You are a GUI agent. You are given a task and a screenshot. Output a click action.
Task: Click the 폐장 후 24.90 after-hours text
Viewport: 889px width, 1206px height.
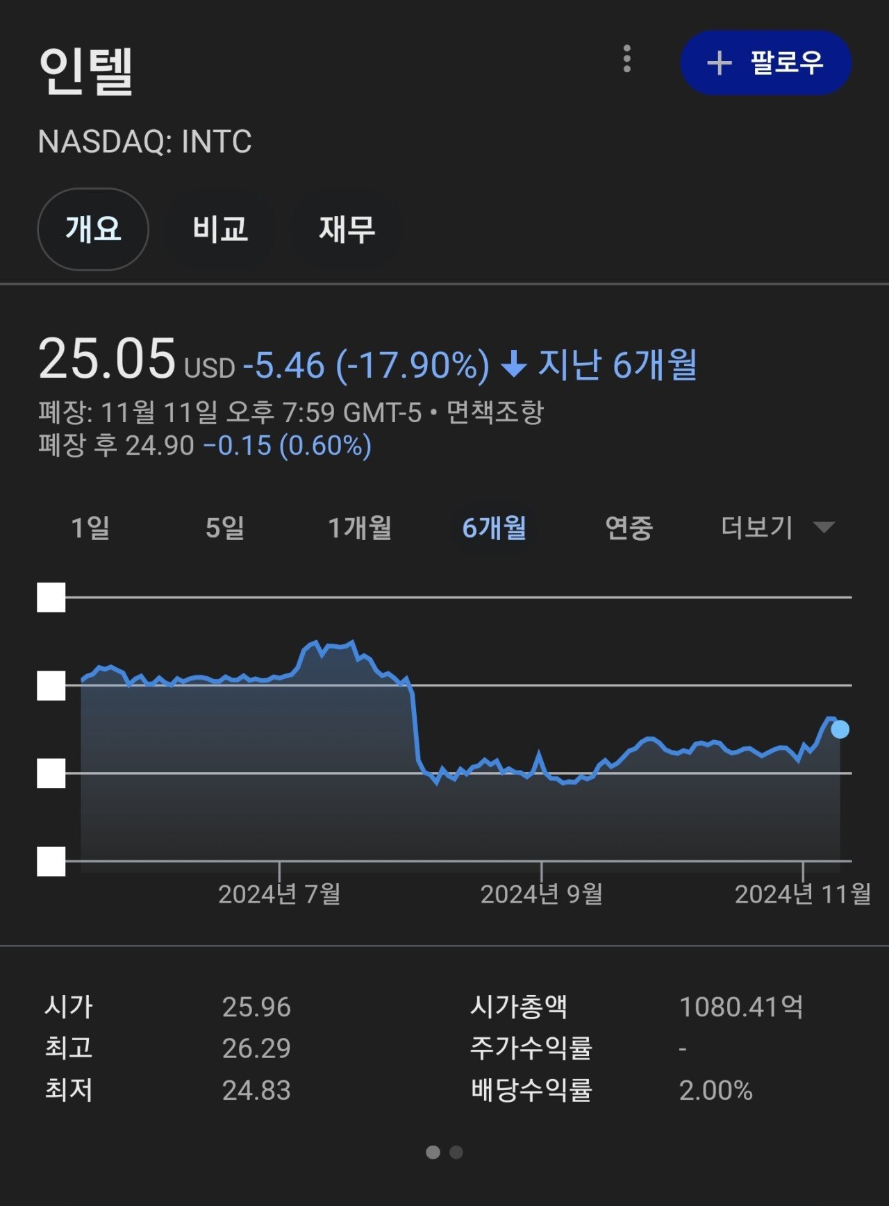(116, 446)
